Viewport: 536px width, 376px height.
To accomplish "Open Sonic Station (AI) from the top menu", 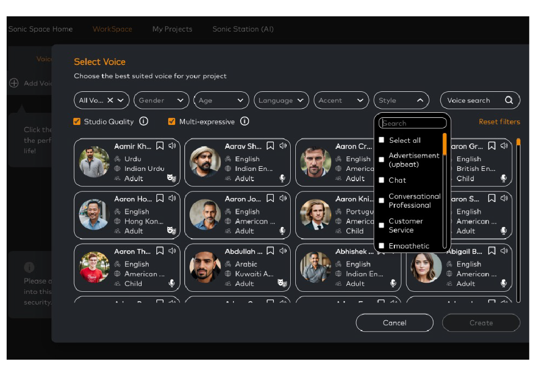I will click(x=243, y=29).
